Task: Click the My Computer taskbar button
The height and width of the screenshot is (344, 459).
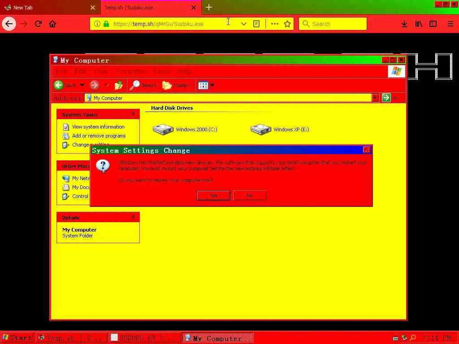Action: [217, 338]
